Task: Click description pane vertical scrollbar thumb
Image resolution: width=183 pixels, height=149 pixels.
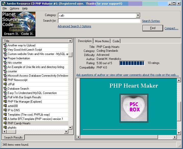Action: pyautogui.click(x=179, y=111)
